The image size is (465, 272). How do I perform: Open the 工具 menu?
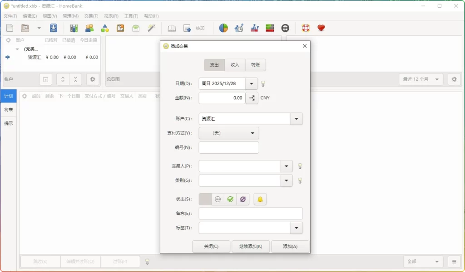coord(131,16)
